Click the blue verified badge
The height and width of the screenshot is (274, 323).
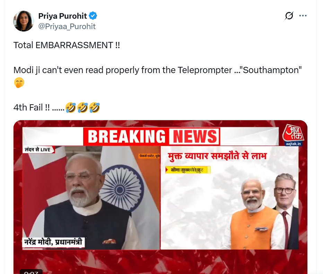point(93,16)
